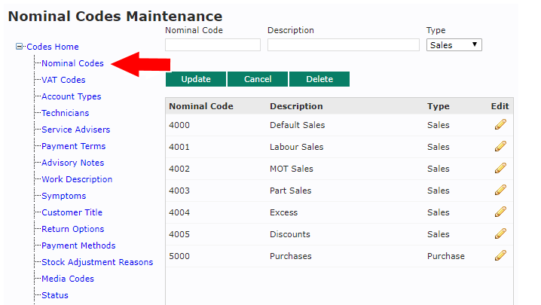Open the Technicians codes list
This screenshot has width=541, height=305.
(65, 113)
